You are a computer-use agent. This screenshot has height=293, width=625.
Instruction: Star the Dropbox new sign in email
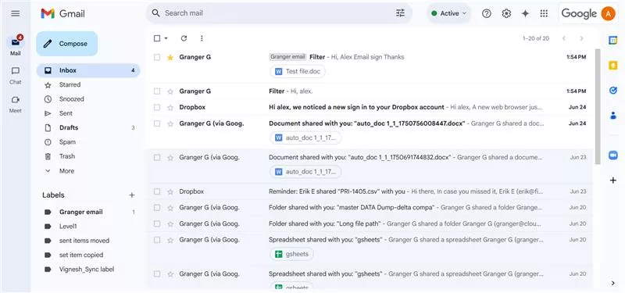170,107
